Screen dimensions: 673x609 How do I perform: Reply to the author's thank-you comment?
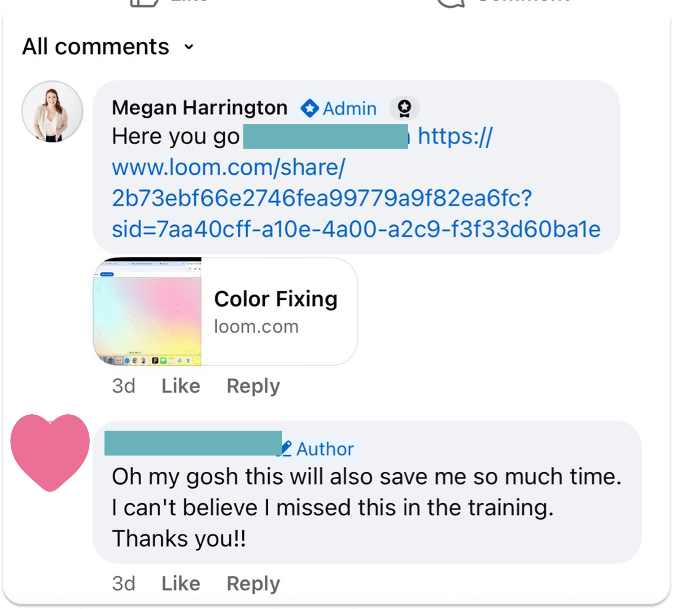pos(253,583)
